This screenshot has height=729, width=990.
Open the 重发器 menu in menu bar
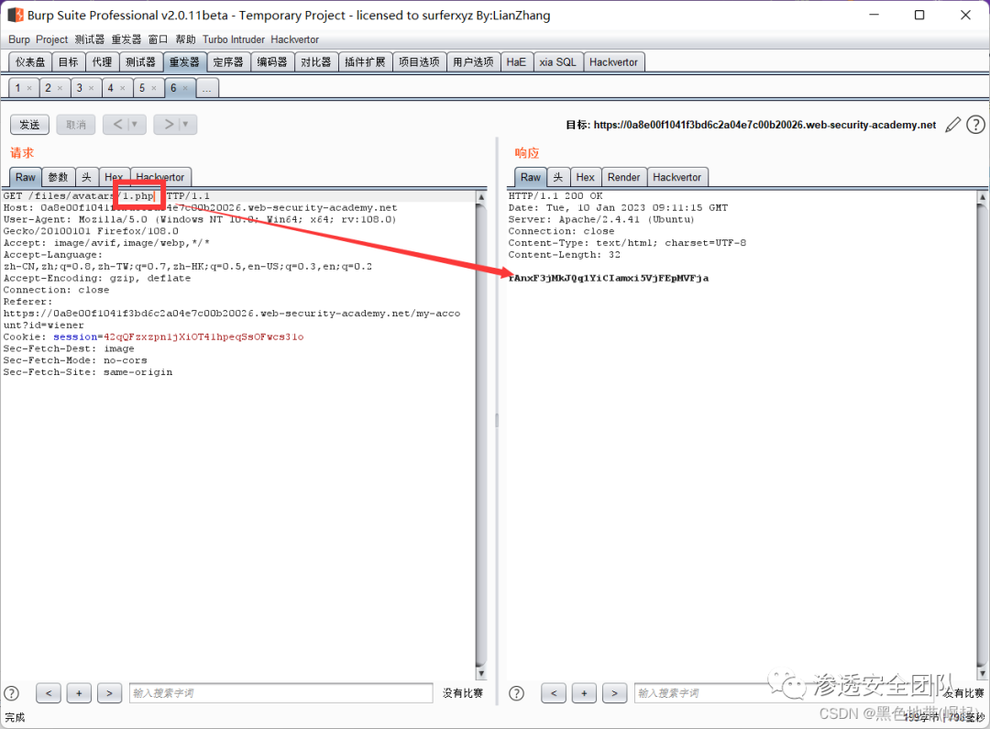[x=126, y=39]
